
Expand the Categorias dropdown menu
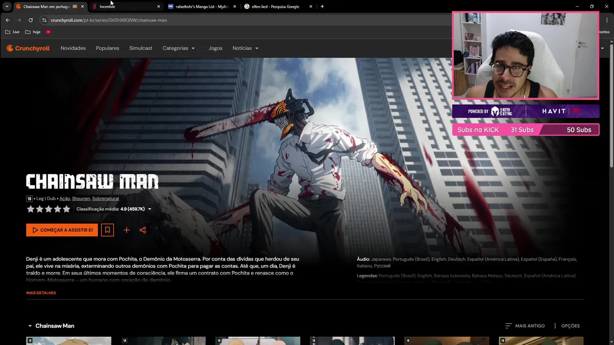[178, 48]
